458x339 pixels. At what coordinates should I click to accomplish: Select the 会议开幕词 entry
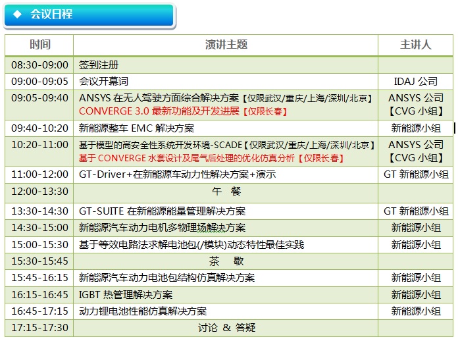pos(104,81)
